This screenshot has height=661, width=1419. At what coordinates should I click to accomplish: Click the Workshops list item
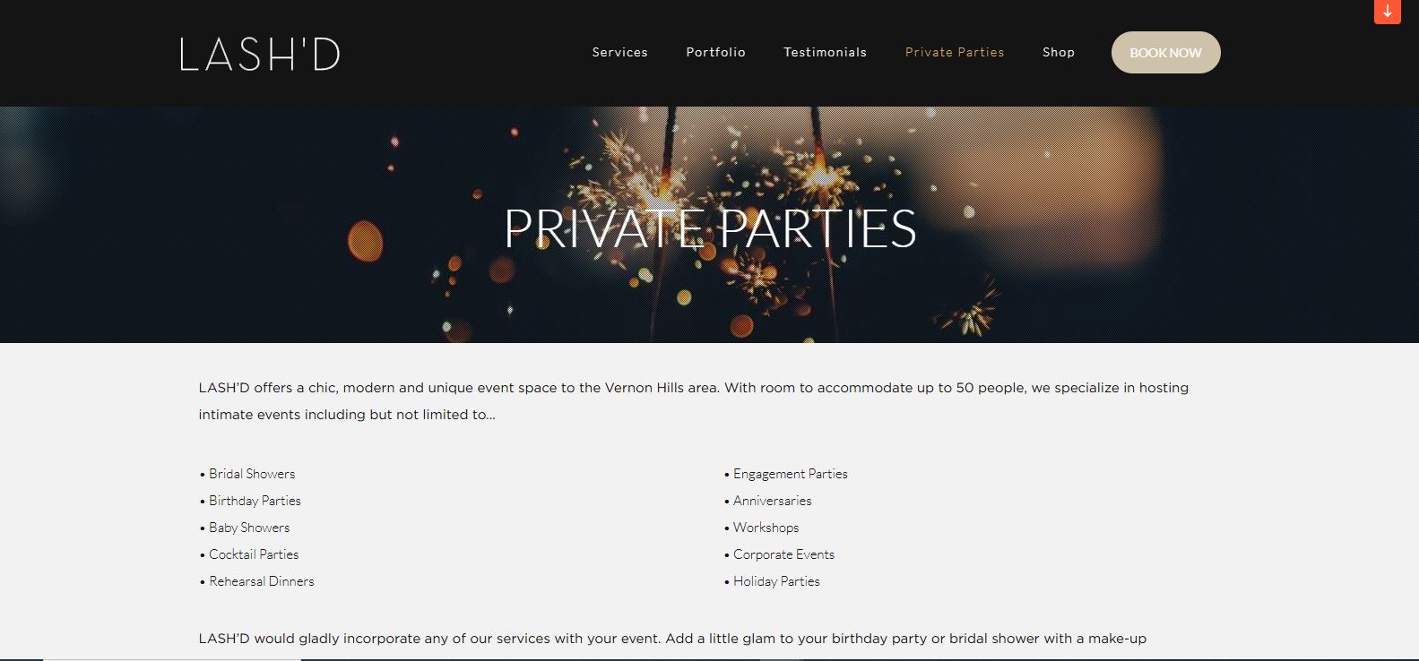[766, 528]
